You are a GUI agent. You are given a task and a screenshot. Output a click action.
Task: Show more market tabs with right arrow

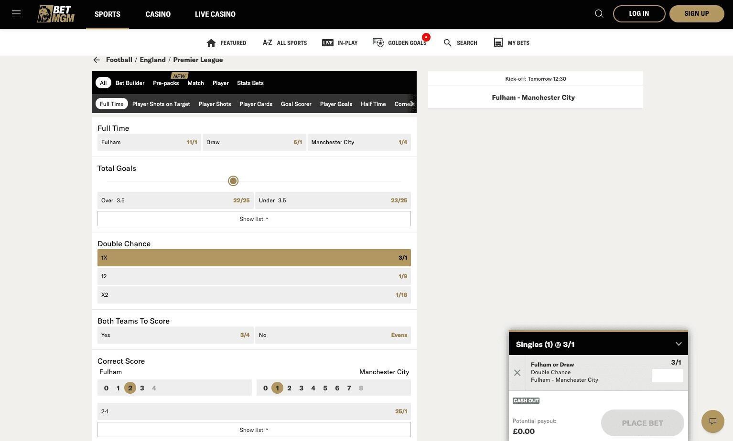(412, 104)
